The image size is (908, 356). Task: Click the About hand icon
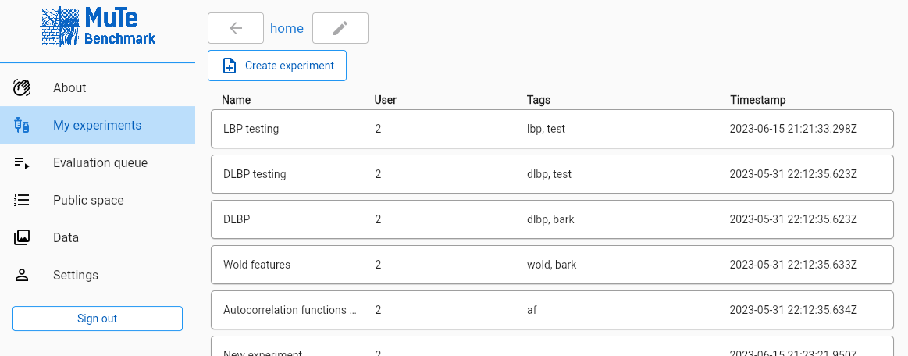point(22,87)
